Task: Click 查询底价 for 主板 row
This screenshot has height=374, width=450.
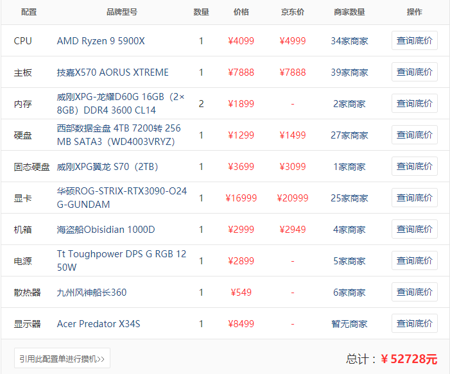Action: coord(414,72)
